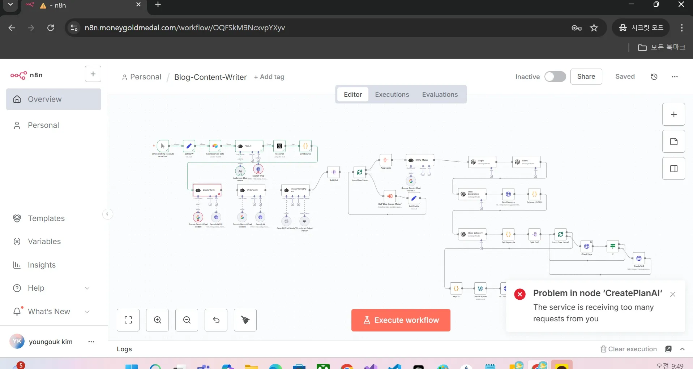Zoom out of the workflow canvas

pos(187,320)
